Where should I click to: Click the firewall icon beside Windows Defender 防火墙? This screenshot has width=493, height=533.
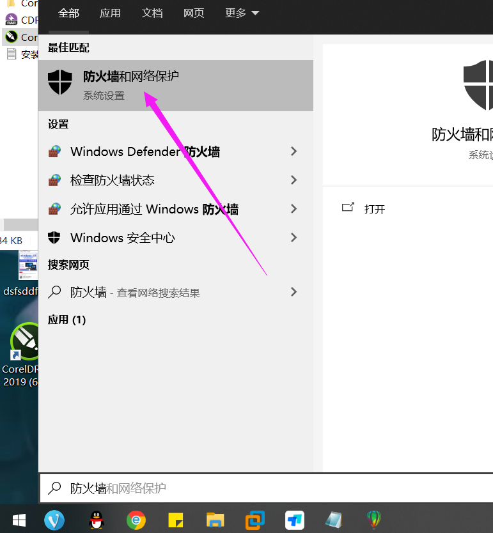point(54,151)
